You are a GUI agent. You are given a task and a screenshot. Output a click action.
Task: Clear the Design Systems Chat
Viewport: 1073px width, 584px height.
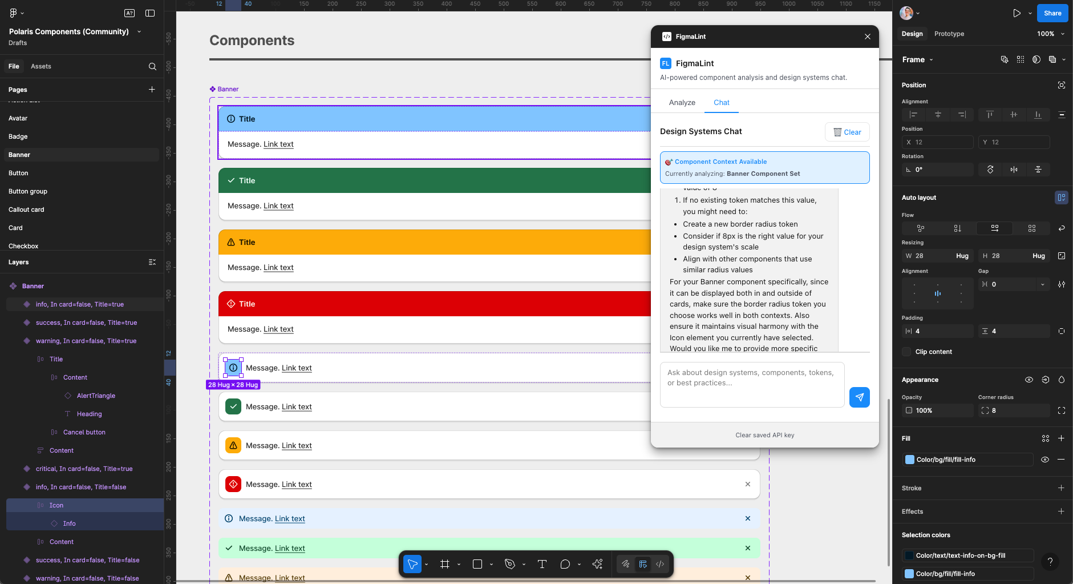(847, 132)
